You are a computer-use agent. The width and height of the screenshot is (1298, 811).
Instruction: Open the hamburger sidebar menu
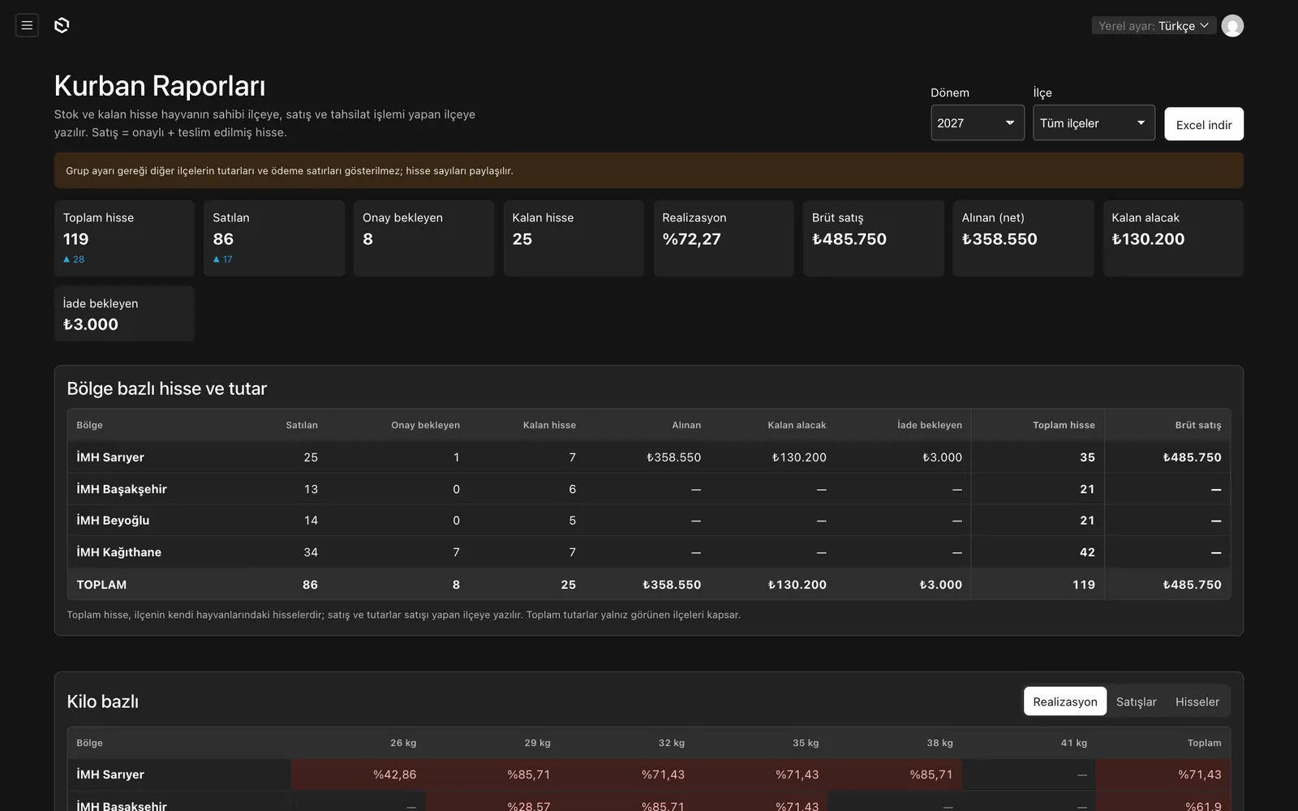click(x=27, y=25)
